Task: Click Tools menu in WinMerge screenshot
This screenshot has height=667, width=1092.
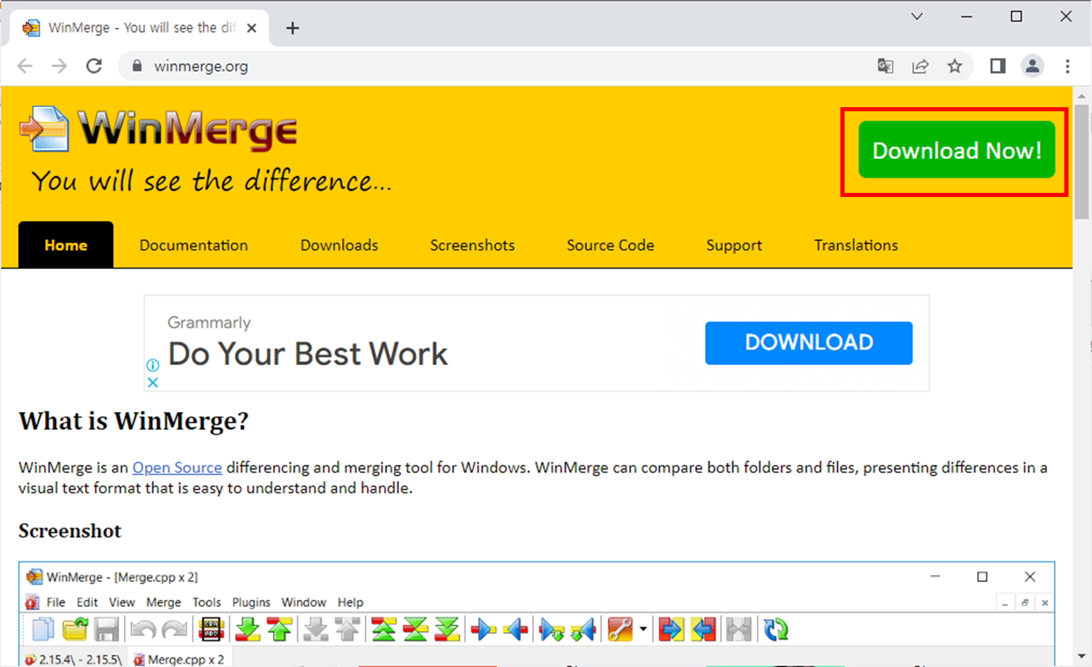Action: 207,602
